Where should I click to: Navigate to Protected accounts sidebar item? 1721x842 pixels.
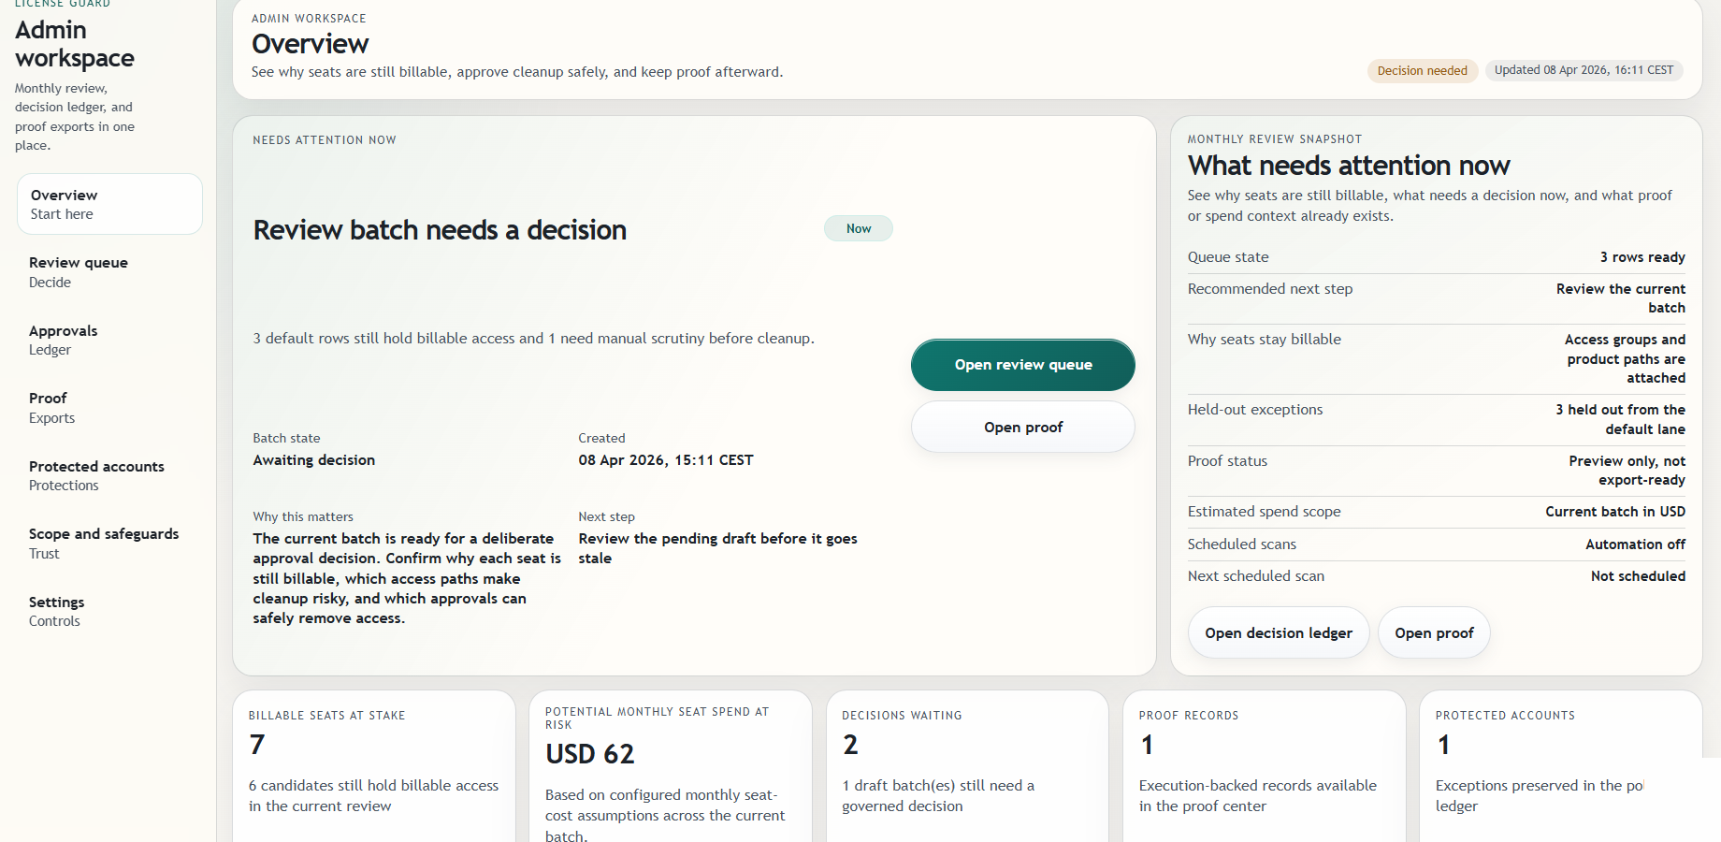pyautogui.click(x=96, y=475)
